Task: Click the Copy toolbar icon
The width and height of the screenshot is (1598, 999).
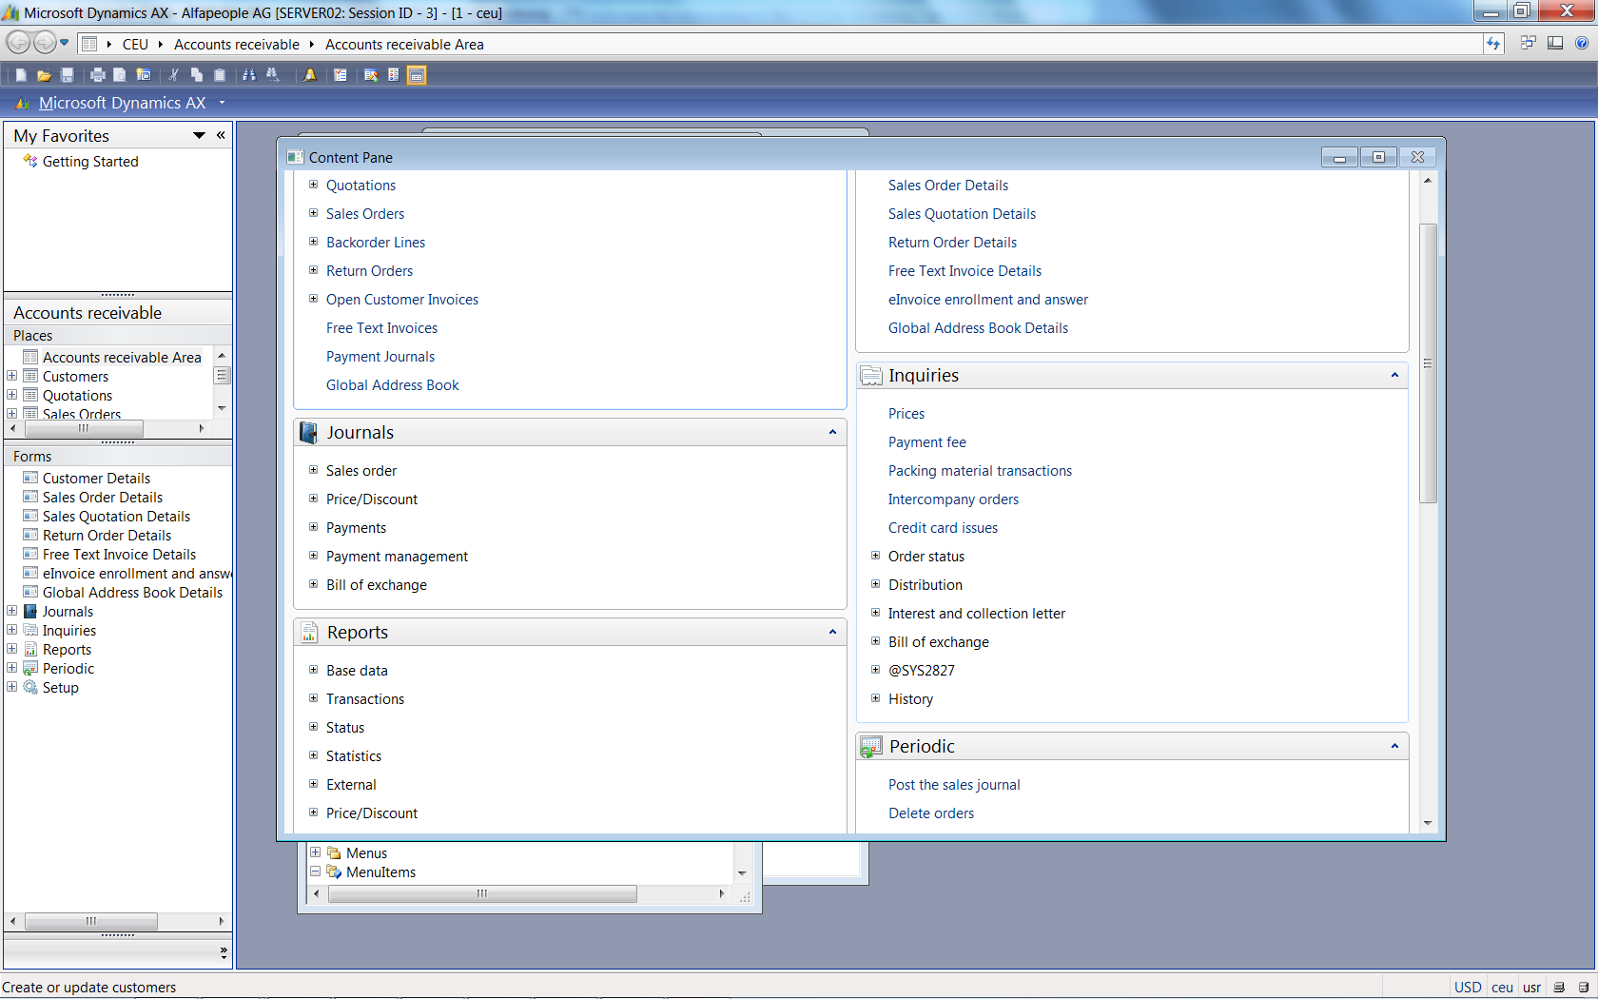Action: click(x=196, y=75)
